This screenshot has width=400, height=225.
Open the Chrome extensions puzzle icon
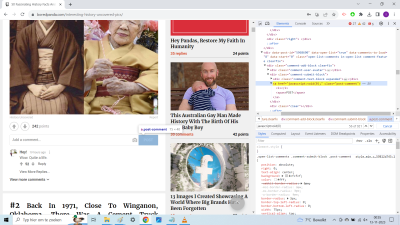point(360,14)
